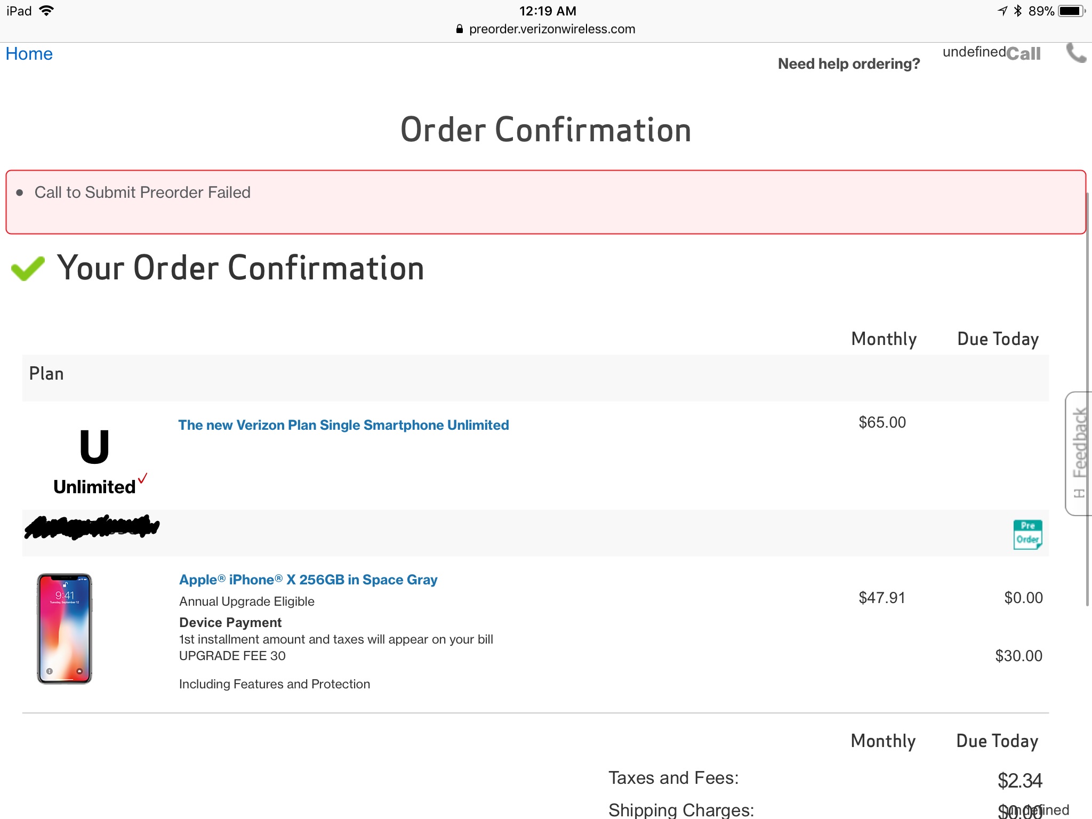Open the Home link
This screenshot has height=819, width=1092.
tap(29, 54)
